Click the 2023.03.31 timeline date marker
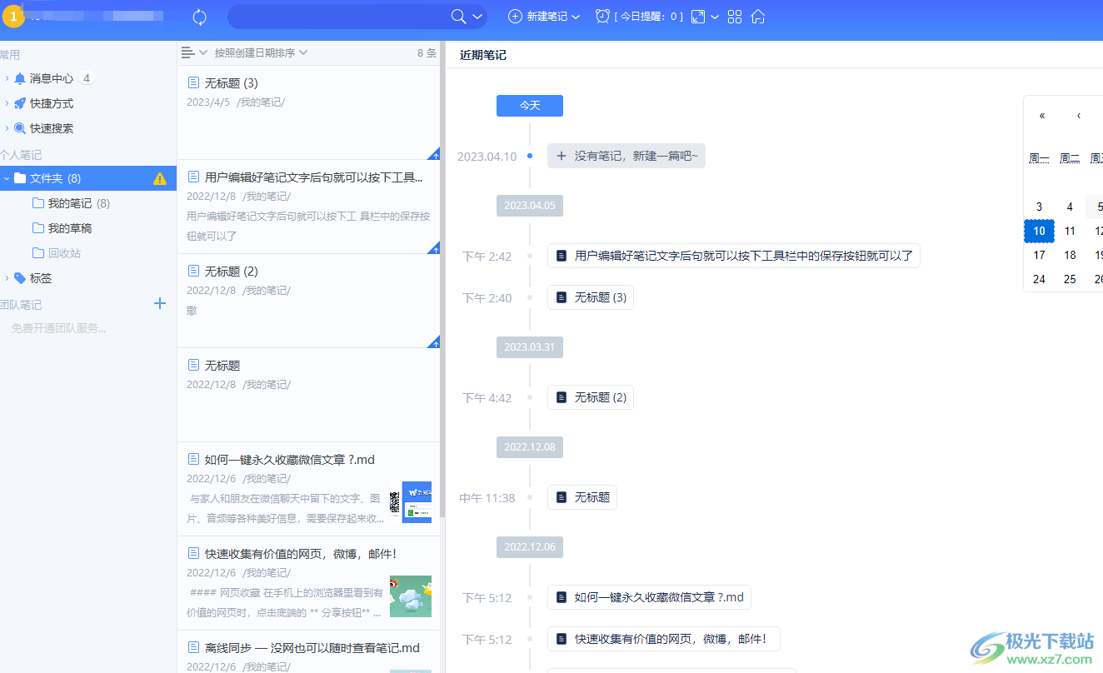 tap(530, 347)
